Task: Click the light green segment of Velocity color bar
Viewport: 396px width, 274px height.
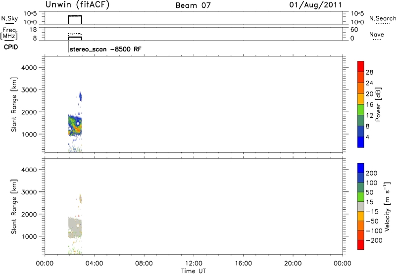Action: coord(361,197)
